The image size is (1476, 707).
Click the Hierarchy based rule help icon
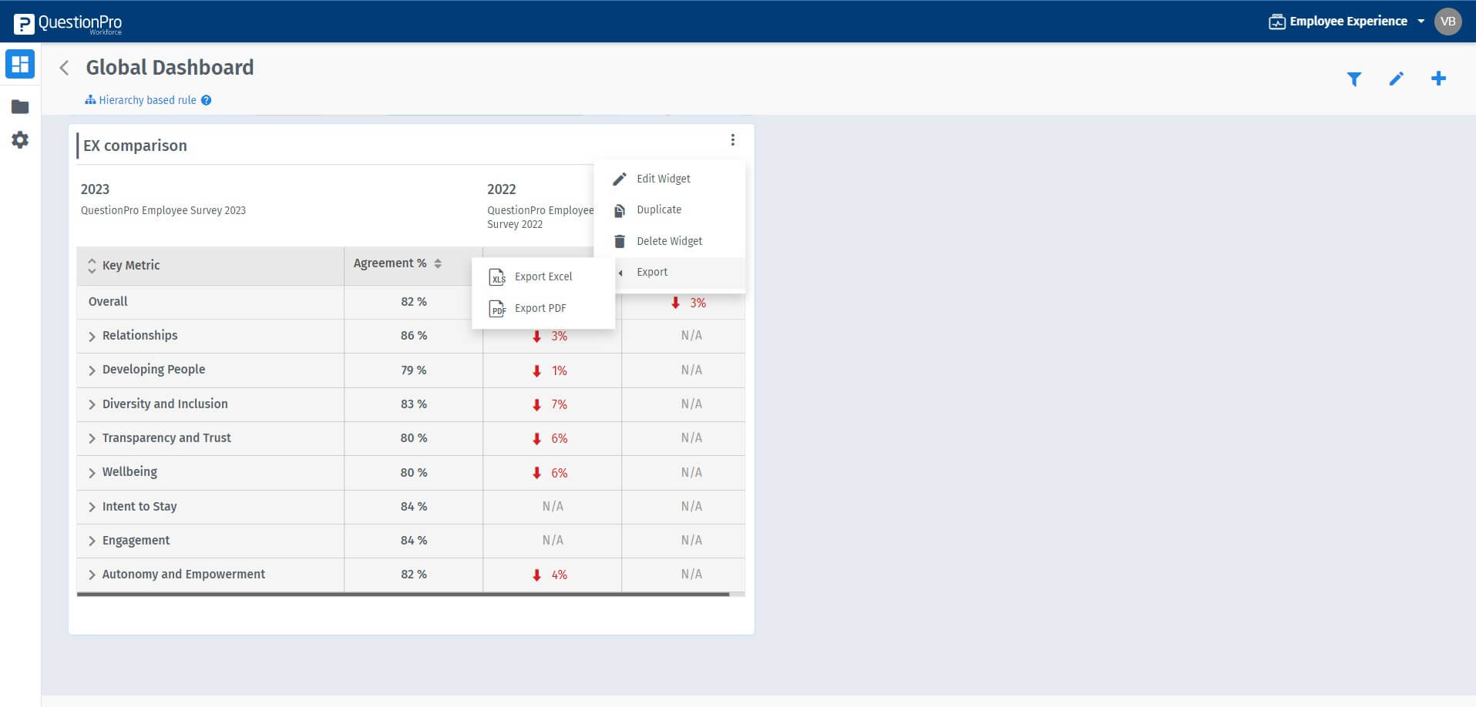(205, 99)
